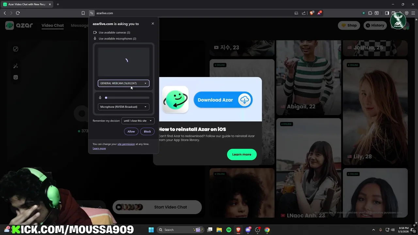Expand the 'until I close this site' dropdown
This screenshot has height=235, width=418.
click(x=138, y=121)
